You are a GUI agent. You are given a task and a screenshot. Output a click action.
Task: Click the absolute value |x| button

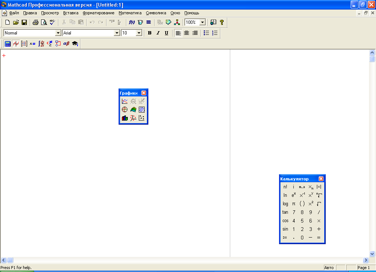coord(319,187)
